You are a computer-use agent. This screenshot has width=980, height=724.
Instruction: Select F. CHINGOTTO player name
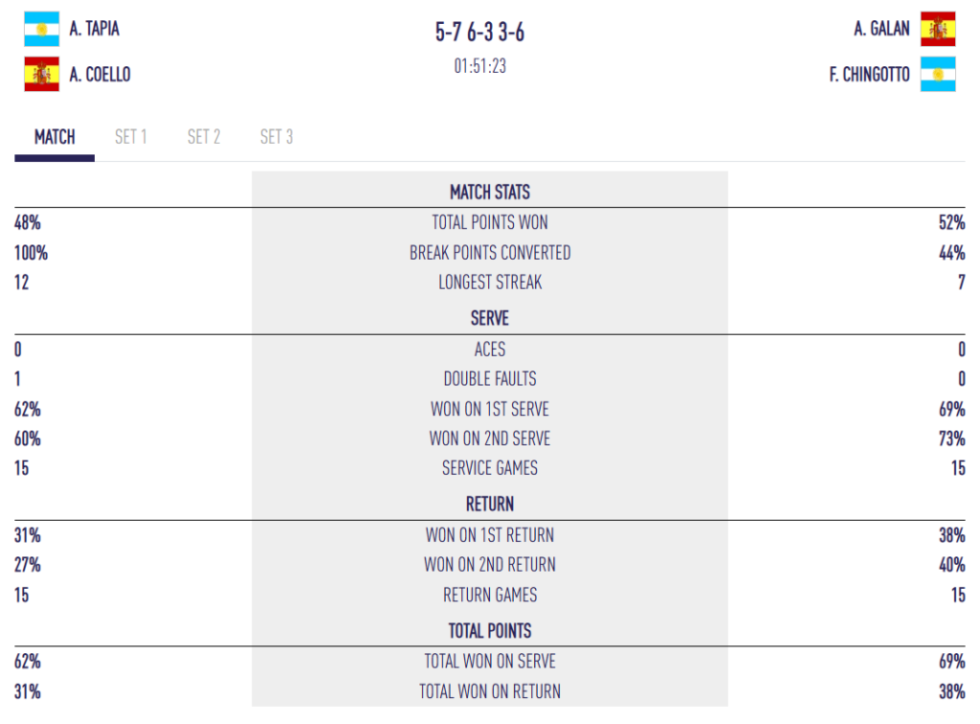click(869, 75)
